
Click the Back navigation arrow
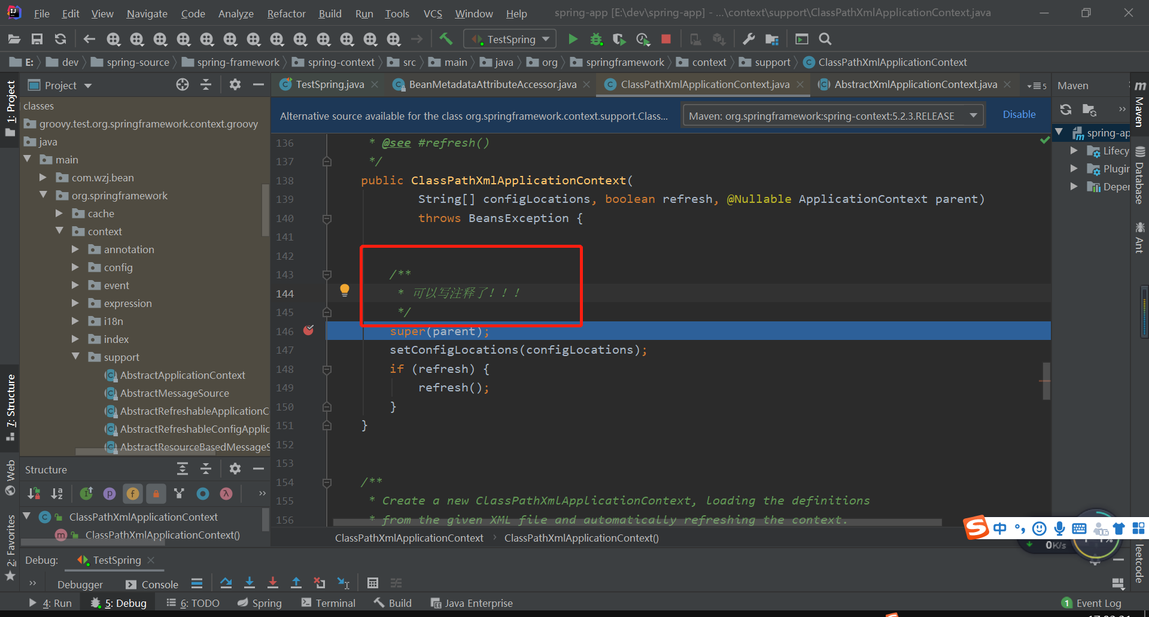coord(89,39)
